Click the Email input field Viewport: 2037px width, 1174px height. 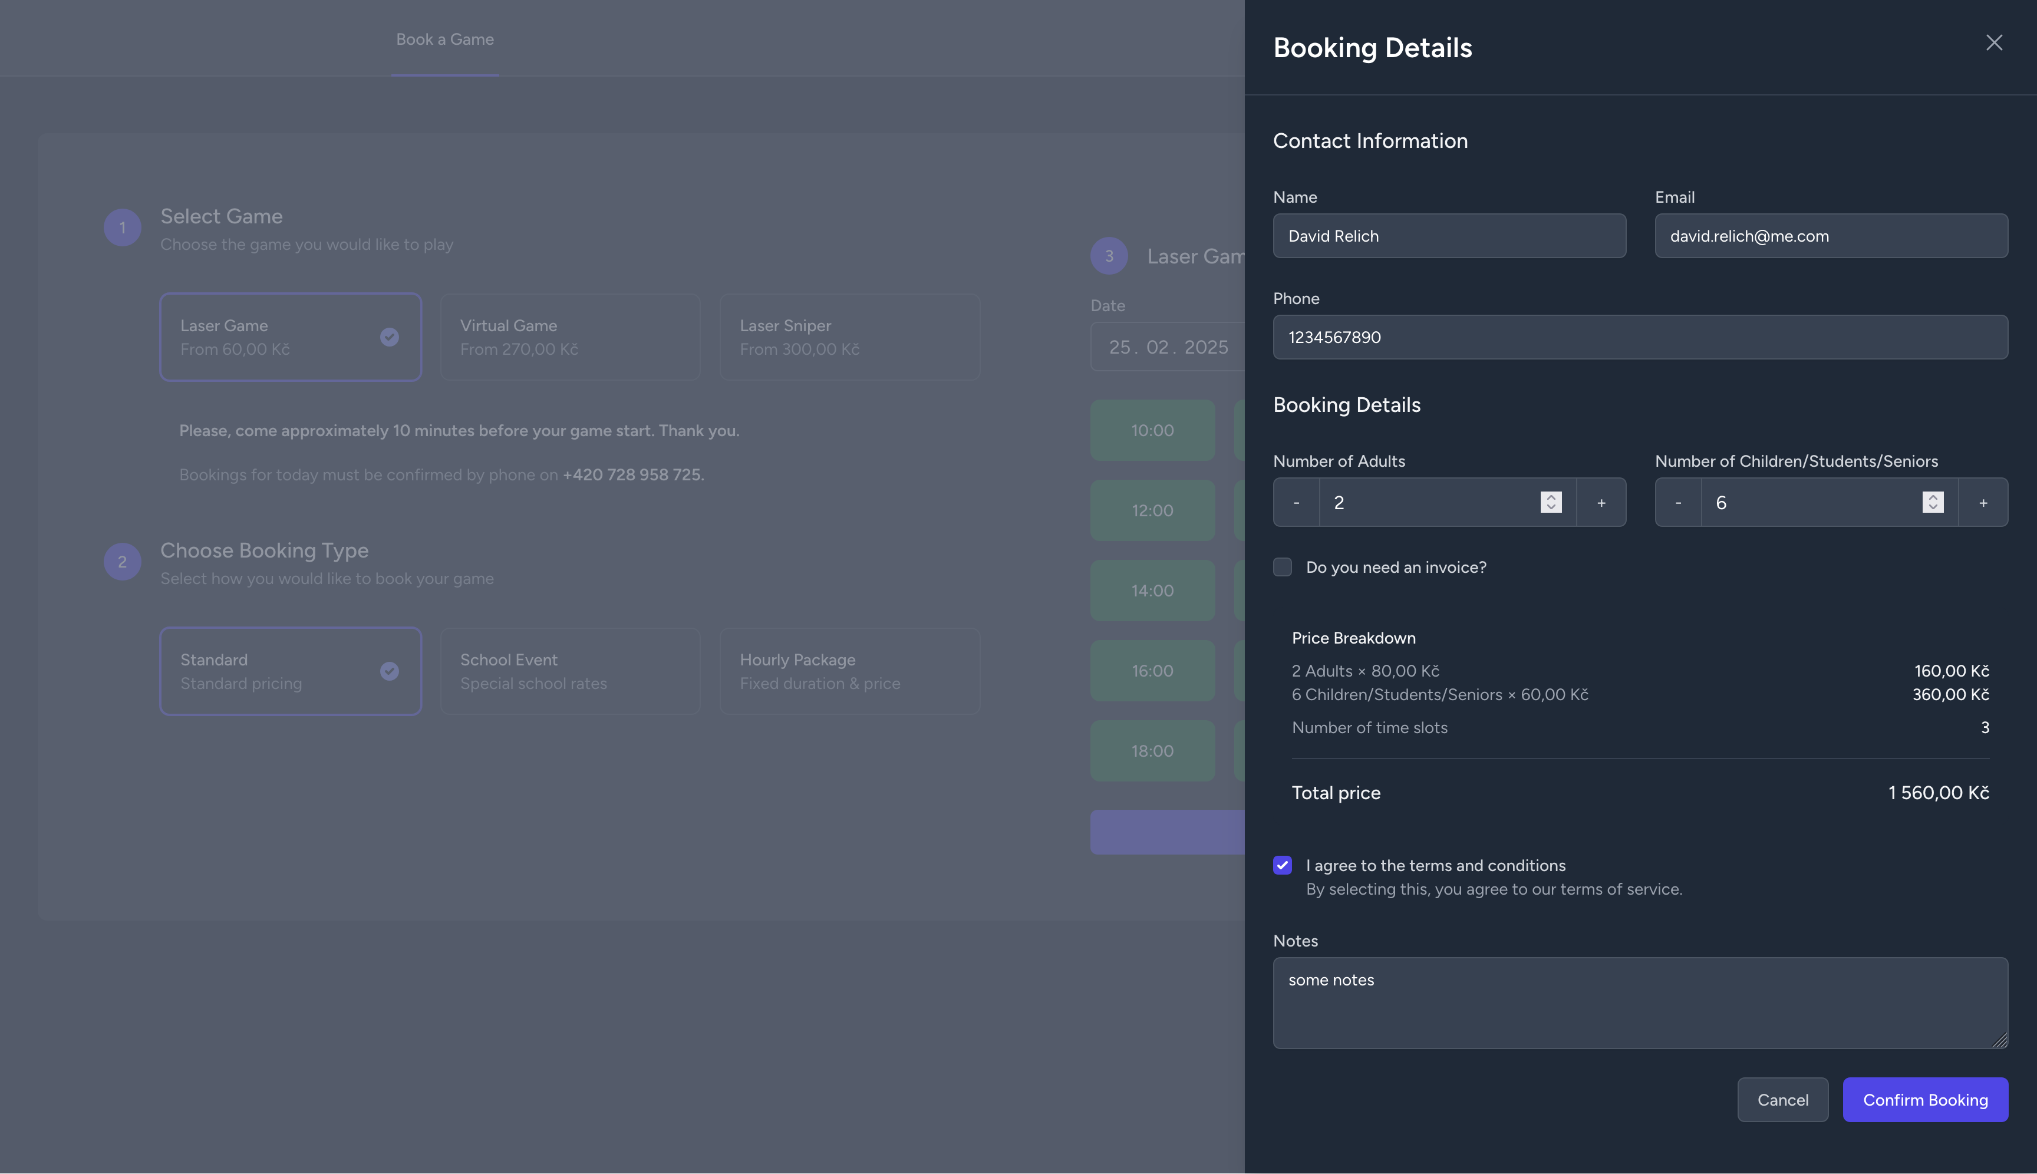(x=1831, y=235)
